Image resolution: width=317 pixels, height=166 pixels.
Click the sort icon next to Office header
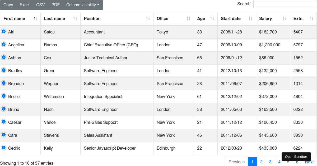(x=188, y=18)
